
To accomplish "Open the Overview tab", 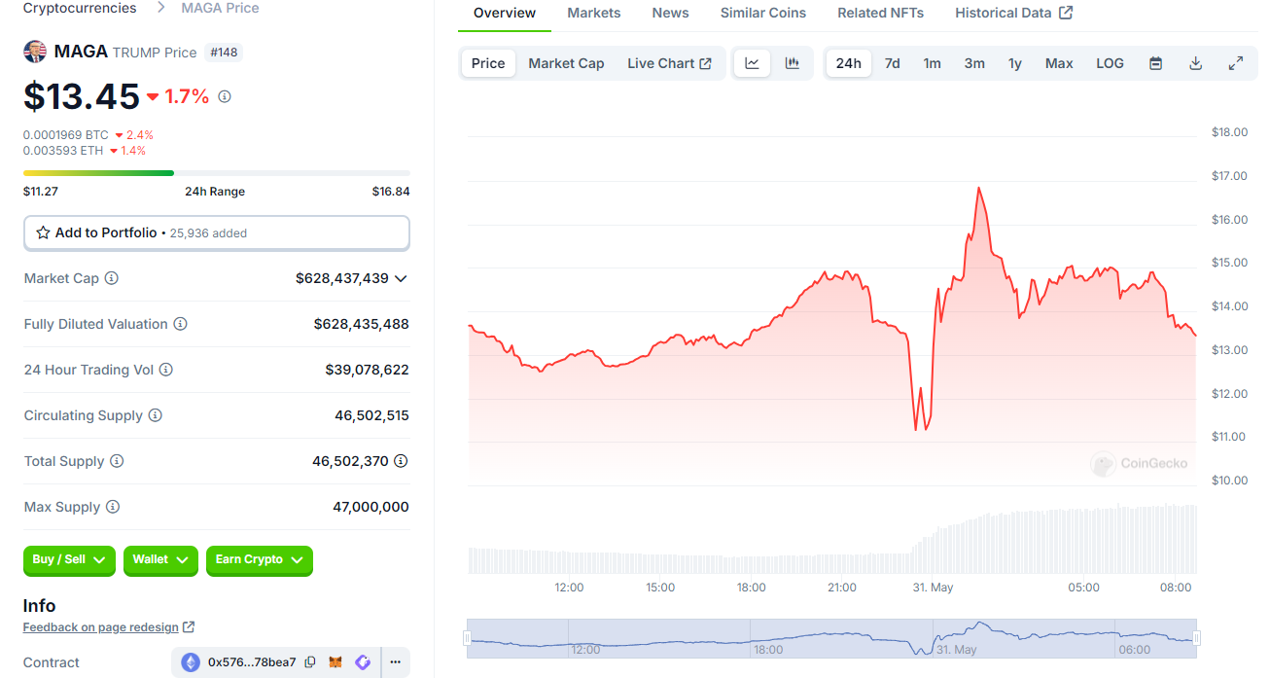I will click(504, 14).
